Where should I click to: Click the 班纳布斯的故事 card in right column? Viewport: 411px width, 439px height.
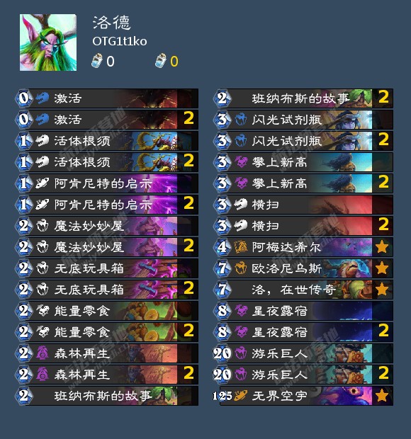click(x=304, y=98)
